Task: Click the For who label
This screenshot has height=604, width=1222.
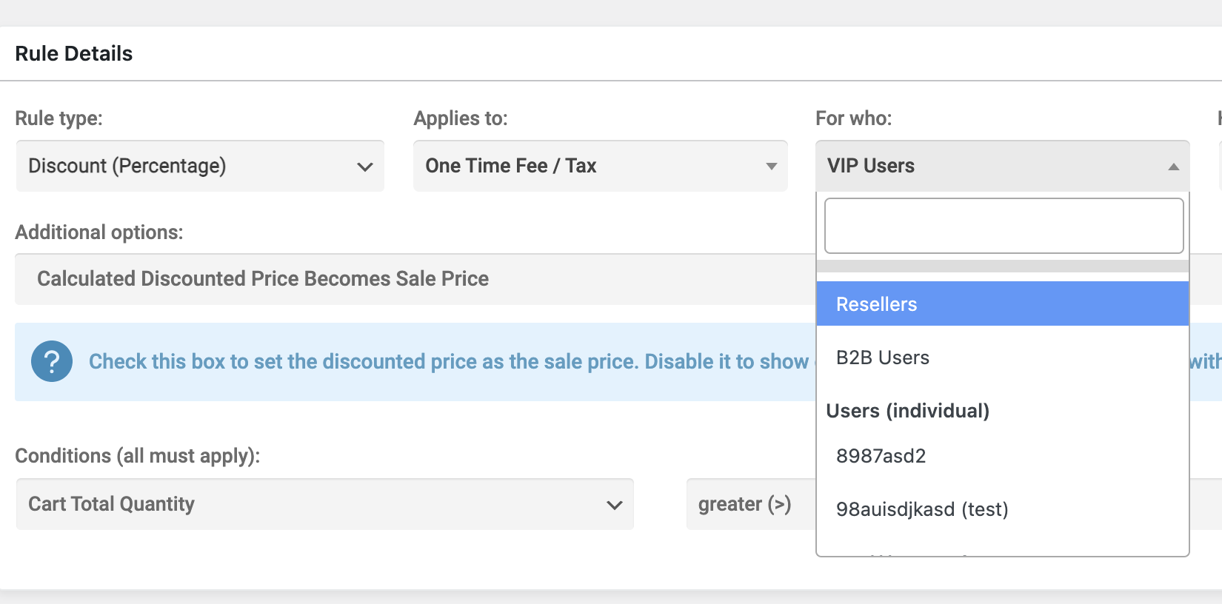Action: [x=854, y=118]
